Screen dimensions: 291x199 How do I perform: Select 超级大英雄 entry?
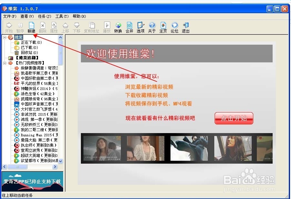[39, 156]
